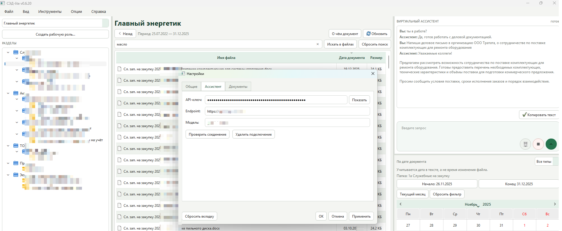
Task: Click Проверить соединение button
Action: [208, 134]
